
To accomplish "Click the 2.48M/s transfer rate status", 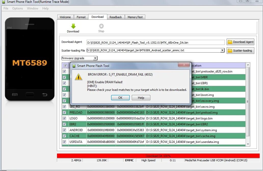I will [70, 160].
